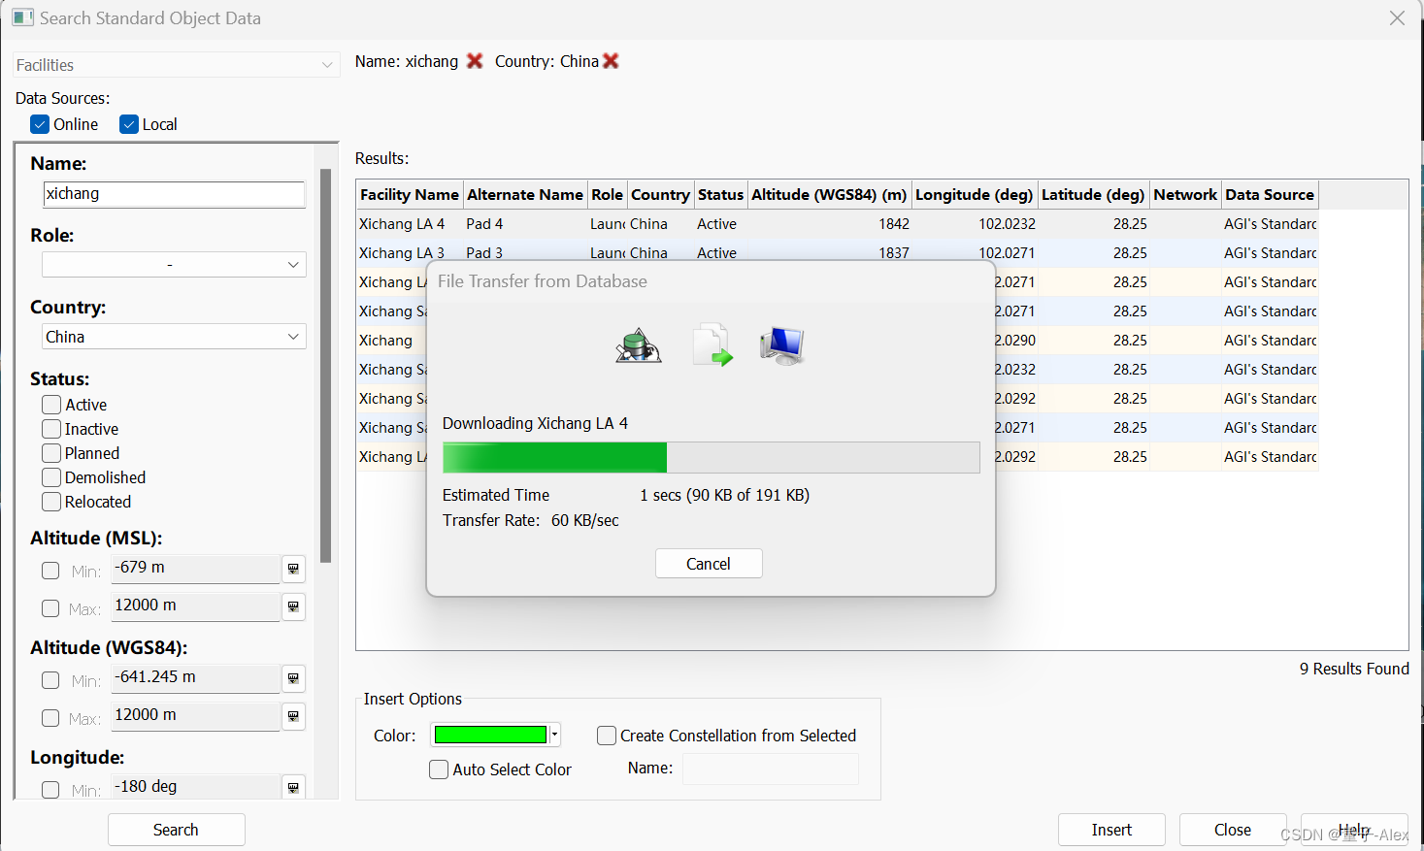Screen dimensions: 1424x851
Task: Click the database server icon in transfer dialog
Action: tap(638, 345)
